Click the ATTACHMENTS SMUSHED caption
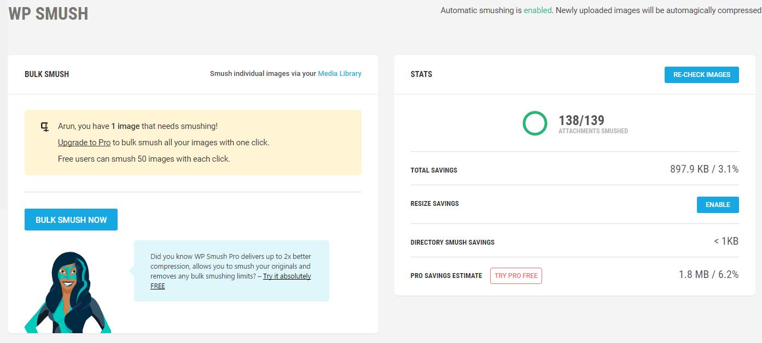762x343 pixels. point(593,131)
